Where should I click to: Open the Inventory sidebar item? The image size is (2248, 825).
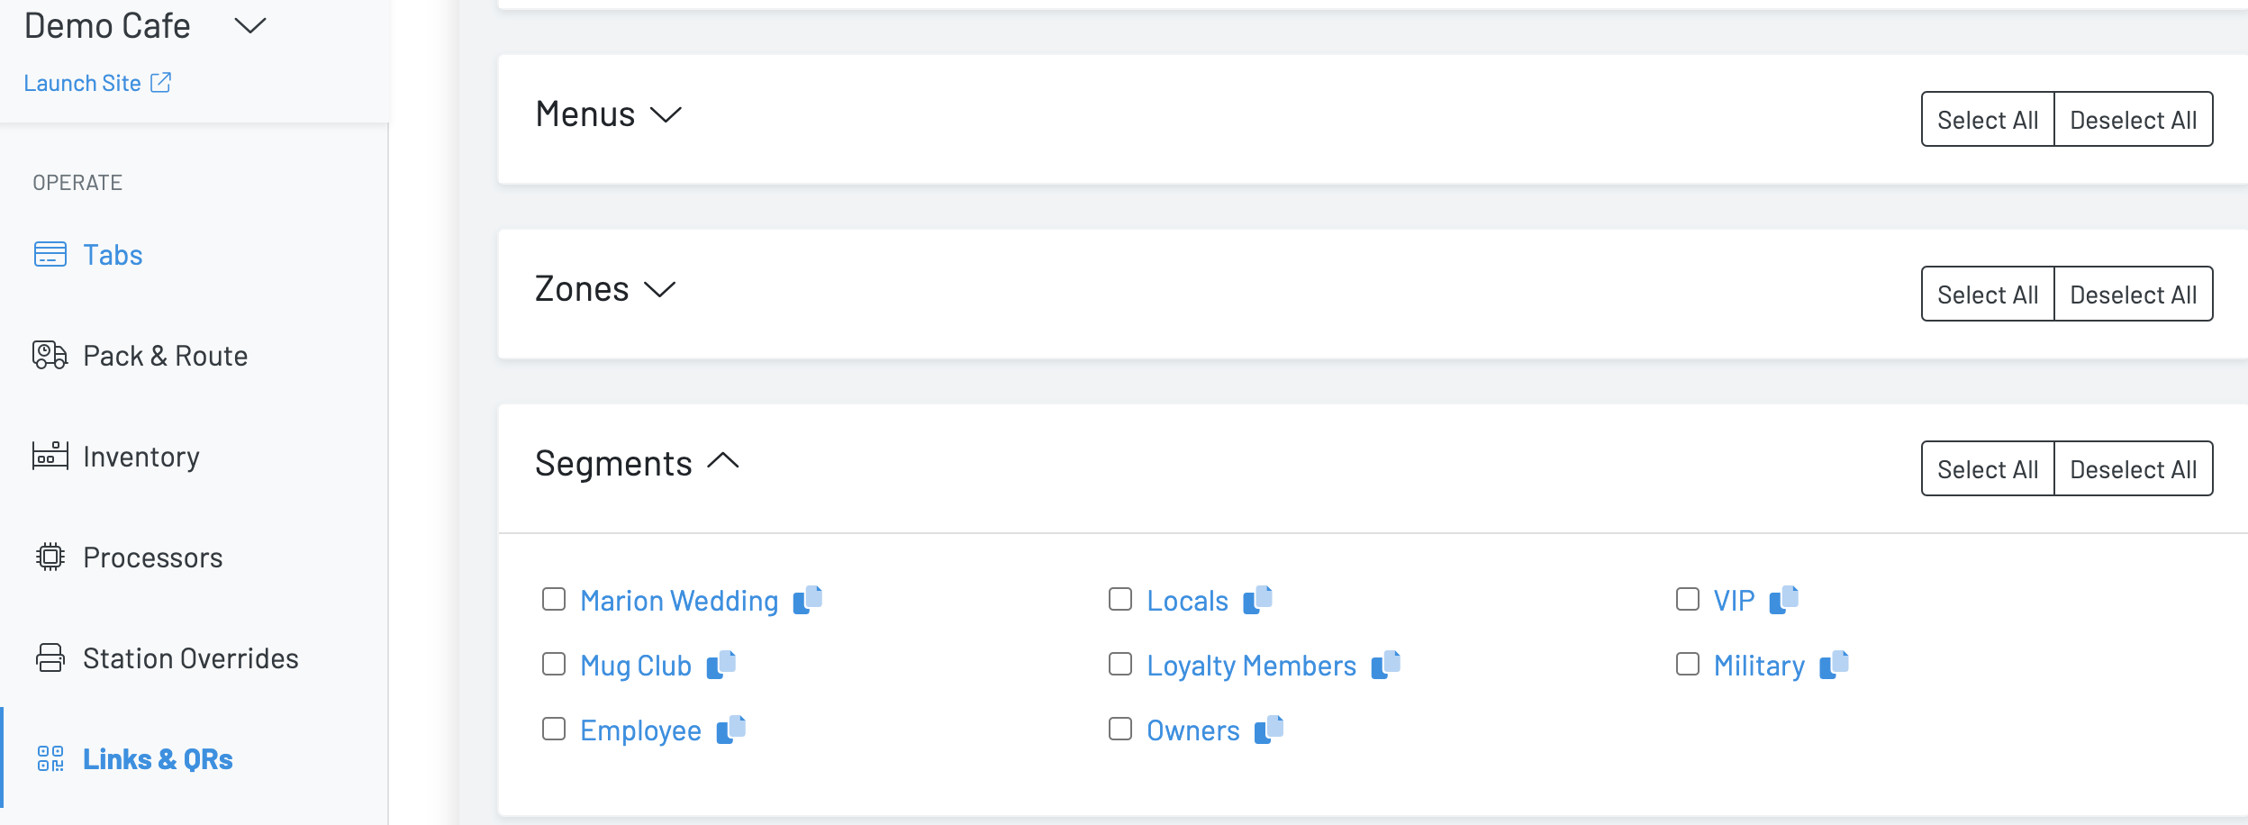click(140, 457)
